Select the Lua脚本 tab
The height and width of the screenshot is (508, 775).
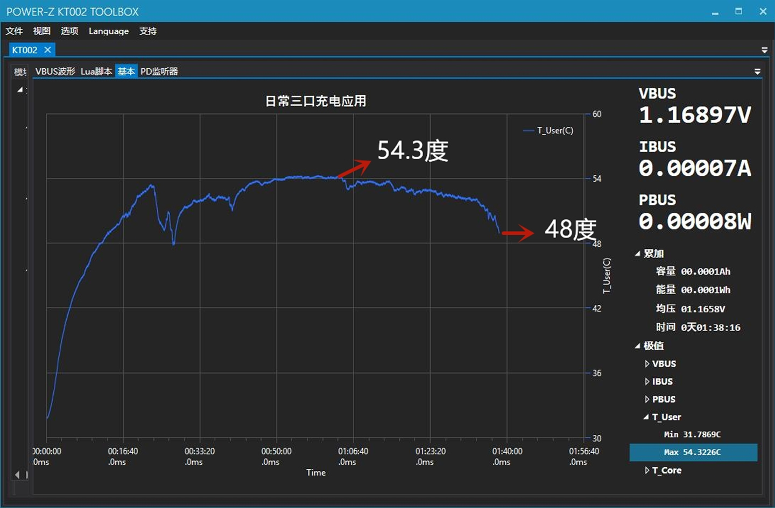coord(96,71)
